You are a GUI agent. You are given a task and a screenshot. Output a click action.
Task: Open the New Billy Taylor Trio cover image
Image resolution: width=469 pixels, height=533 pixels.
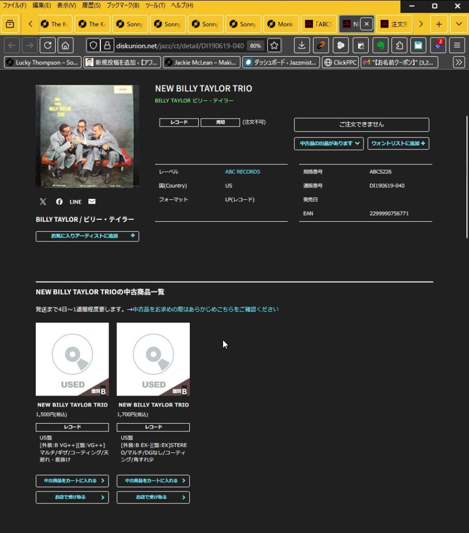pos(87,136)
